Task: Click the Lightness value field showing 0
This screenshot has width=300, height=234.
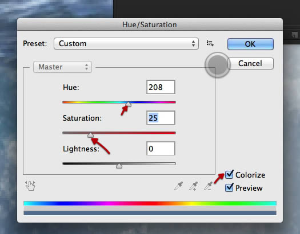Action: click(161, 149)
